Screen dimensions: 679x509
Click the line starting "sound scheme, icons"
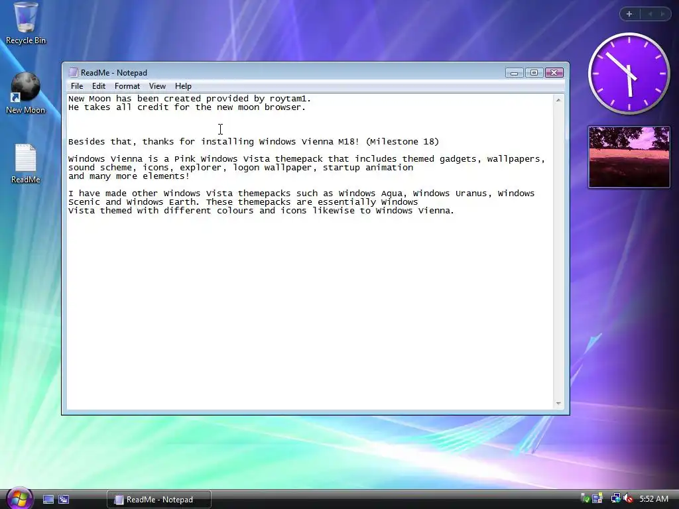pyautogui.click(x=241, y=168)
